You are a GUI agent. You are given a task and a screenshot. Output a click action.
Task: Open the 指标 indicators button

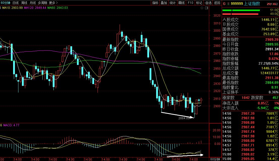click(x=155, y=3)
